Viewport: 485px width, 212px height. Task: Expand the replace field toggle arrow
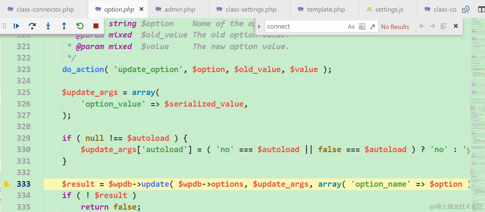tap(259, 27)
